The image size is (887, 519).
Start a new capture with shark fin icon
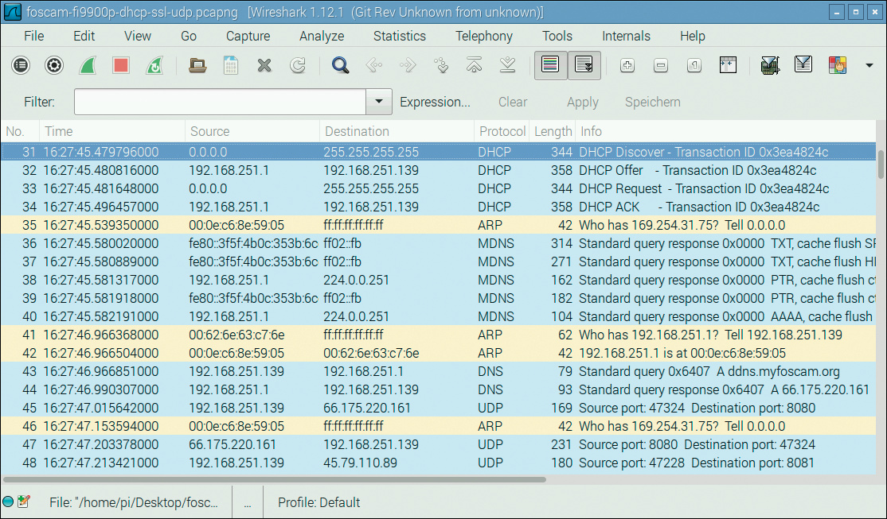[x=88, y=66]
